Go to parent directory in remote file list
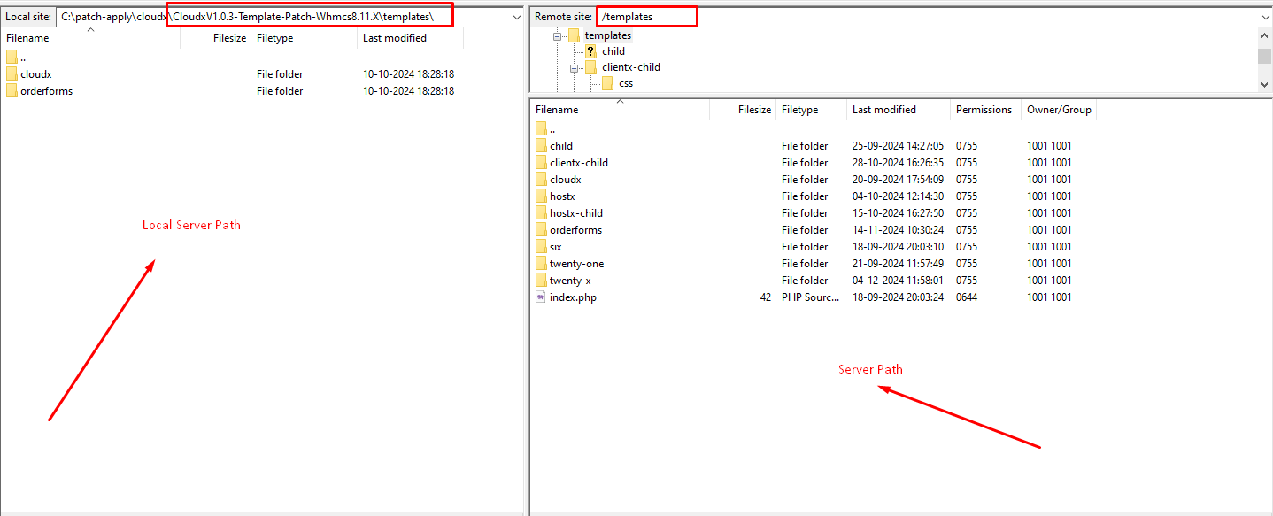1273x516 pixels. point(551,129)
